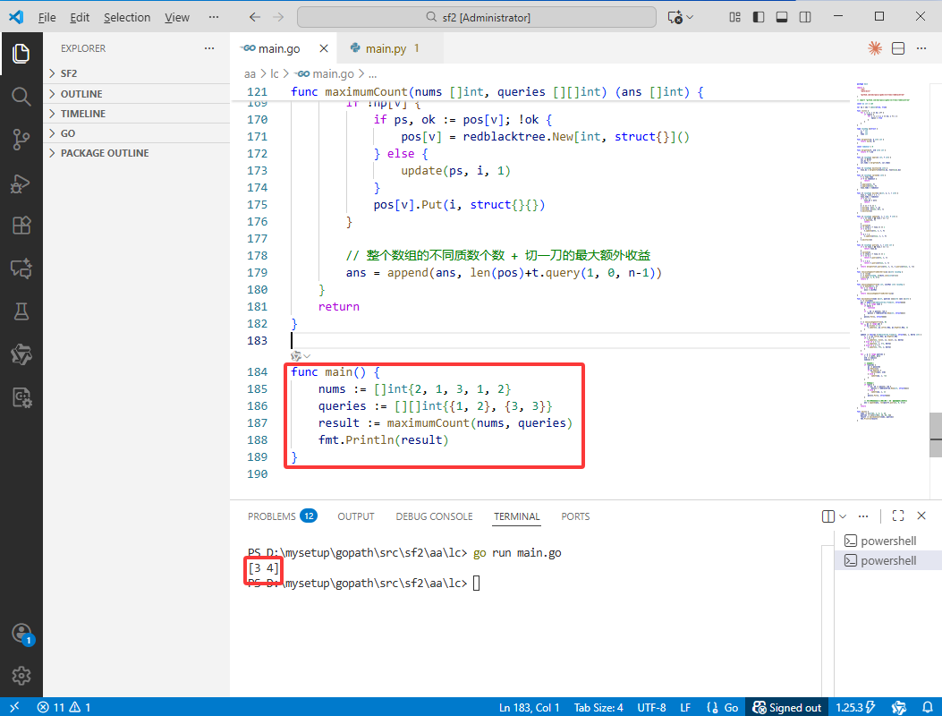Open the Search view icon
This screenshot has height=716, width=942.
tap(21, 96)
